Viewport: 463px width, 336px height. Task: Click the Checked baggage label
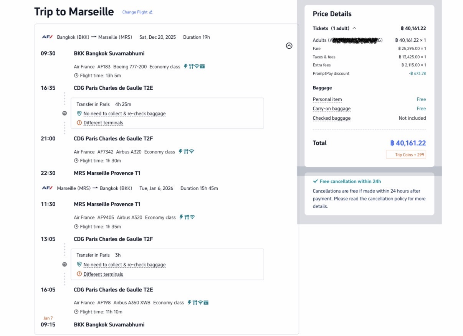point(331,118)
